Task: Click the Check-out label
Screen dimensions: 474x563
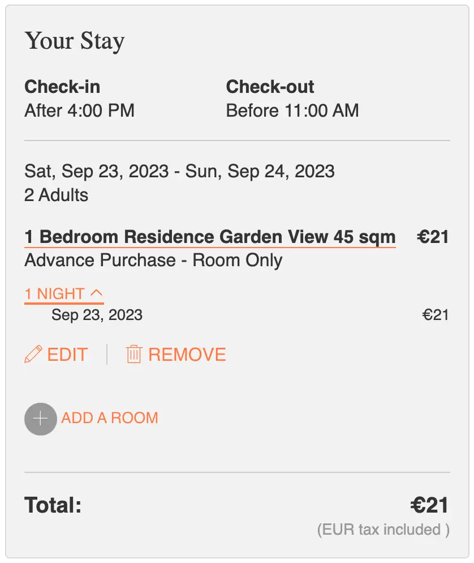Action: tap(270, 87)
